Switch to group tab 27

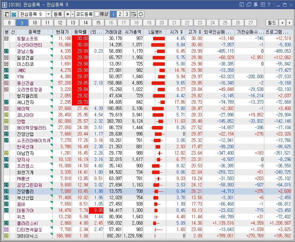pos(251,23)
